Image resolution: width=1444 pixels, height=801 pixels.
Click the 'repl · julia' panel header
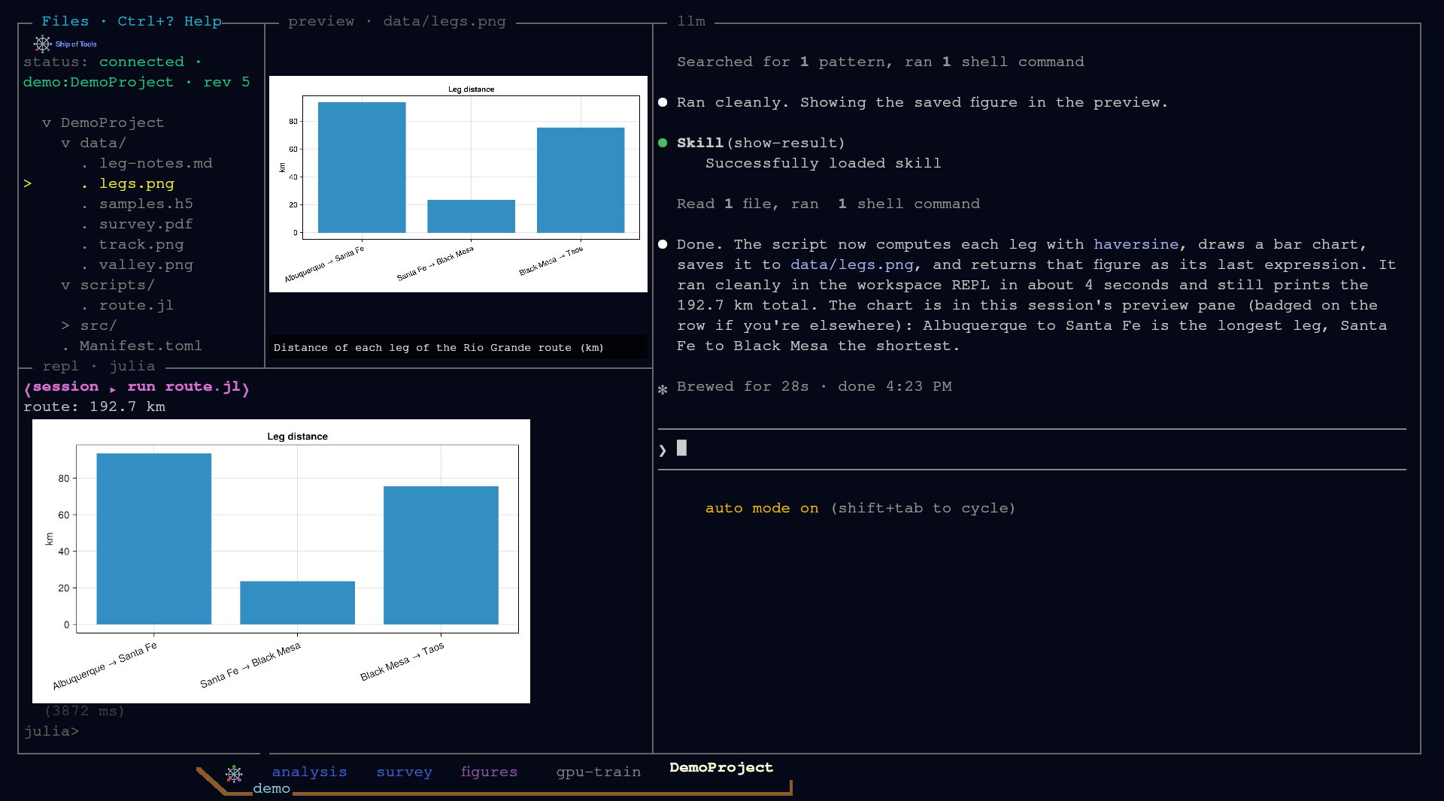[99, 366]
